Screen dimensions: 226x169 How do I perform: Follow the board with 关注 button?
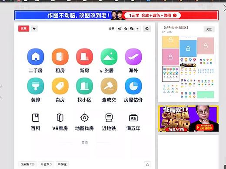(209, 29)
